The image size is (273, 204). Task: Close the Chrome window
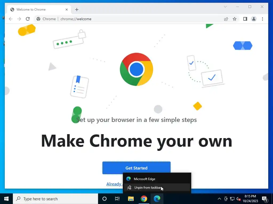pos(262,7)
